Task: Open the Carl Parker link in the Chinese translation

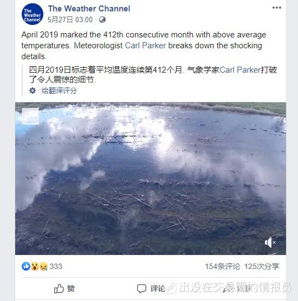Action: pos(240,69)
